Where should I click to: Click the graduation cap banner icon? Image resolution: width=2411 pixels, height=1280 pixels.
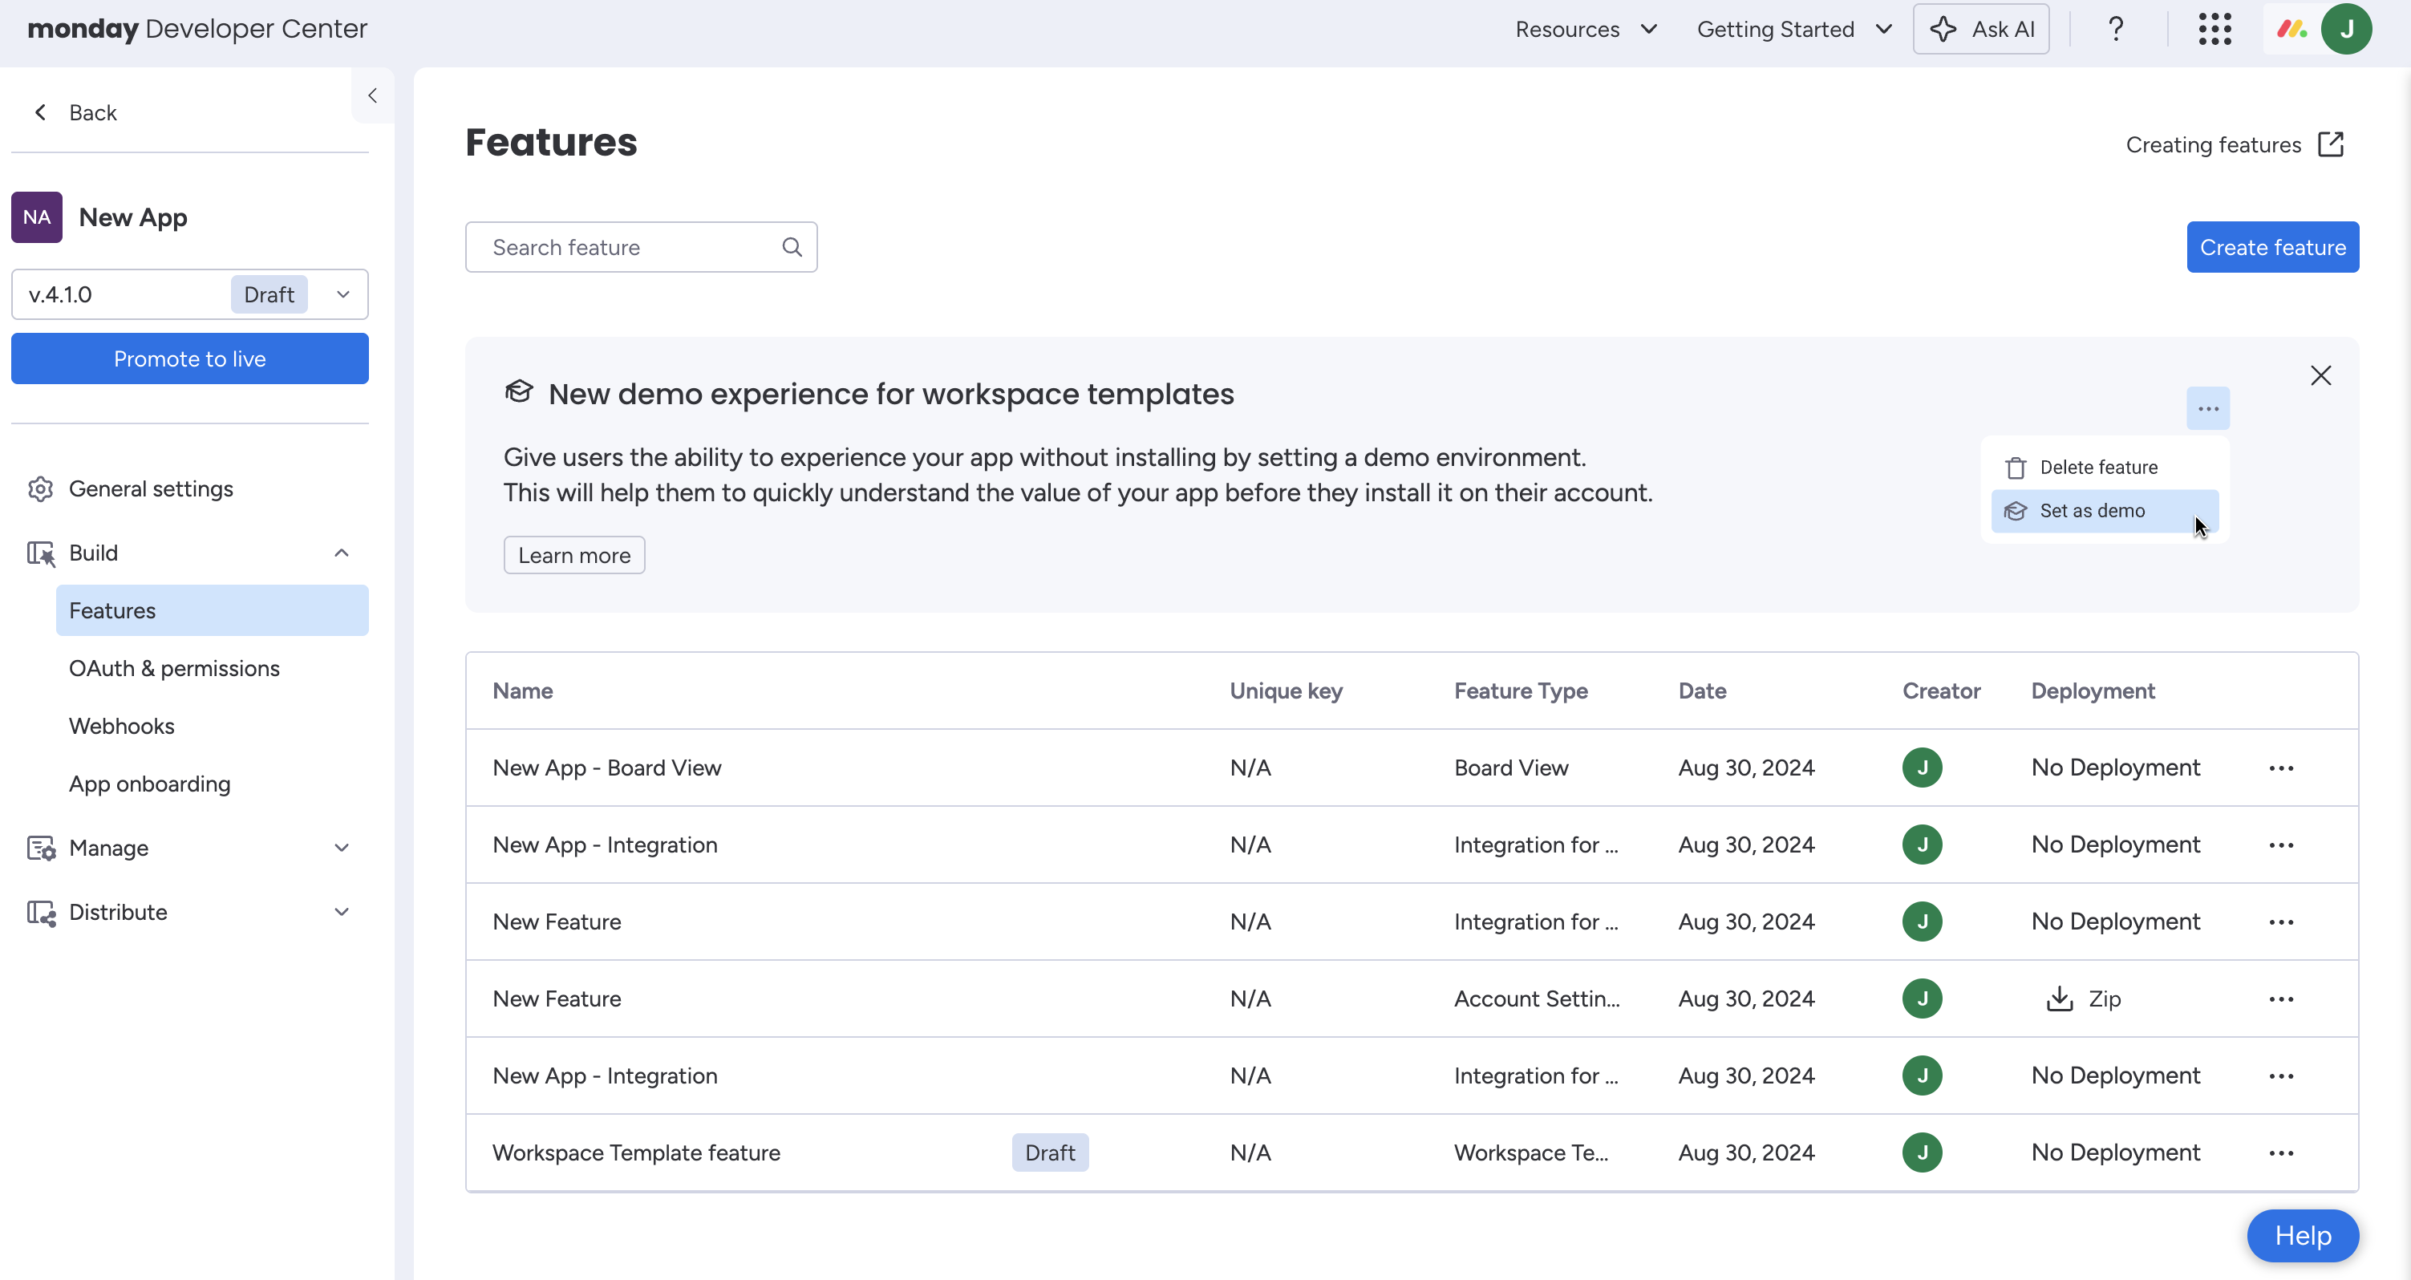point(518,392)
